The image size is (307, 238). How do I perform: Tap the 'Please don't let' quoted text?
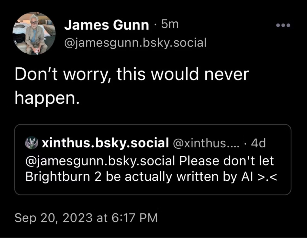coord(226,161)
